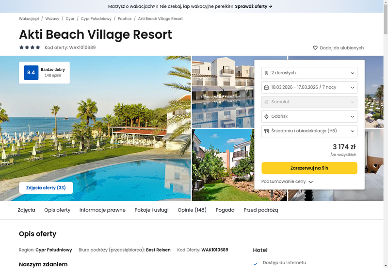Open the meal plan HB dropdown

pyautogui.click(x=309, y=131)
